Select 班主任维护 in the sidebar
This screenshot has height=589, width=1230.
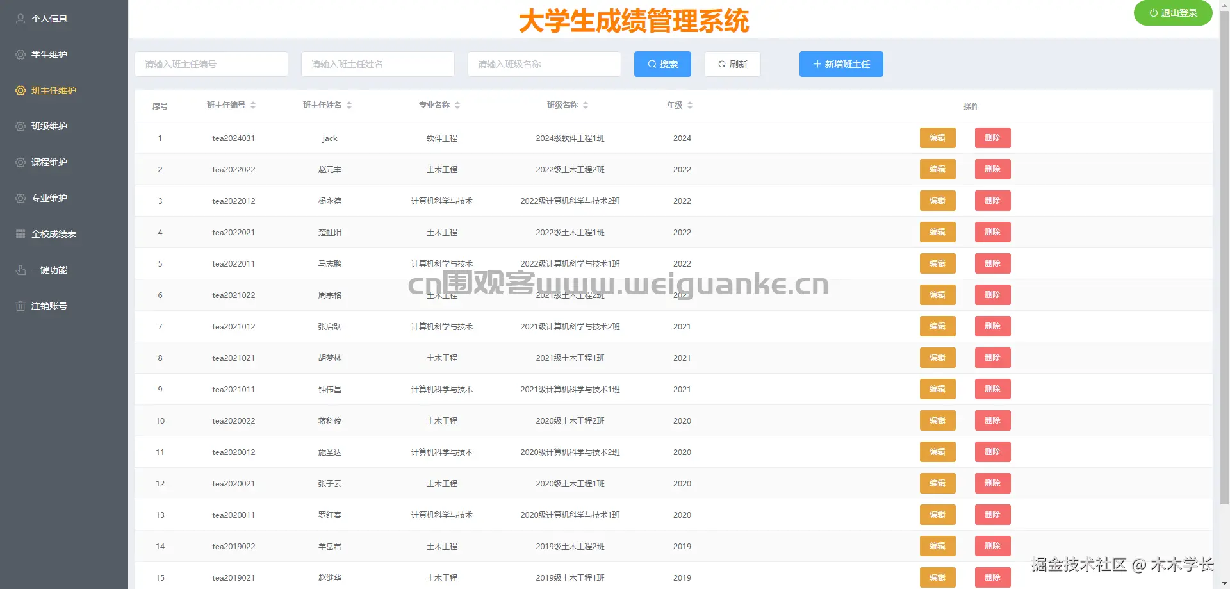click(63, 90)
